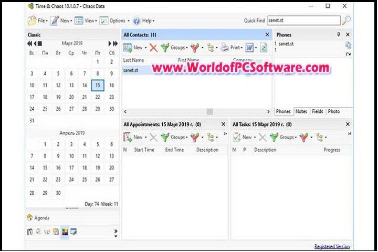Click the Delete contact red X icon
The image size is (378, 252).
[153, 48]
